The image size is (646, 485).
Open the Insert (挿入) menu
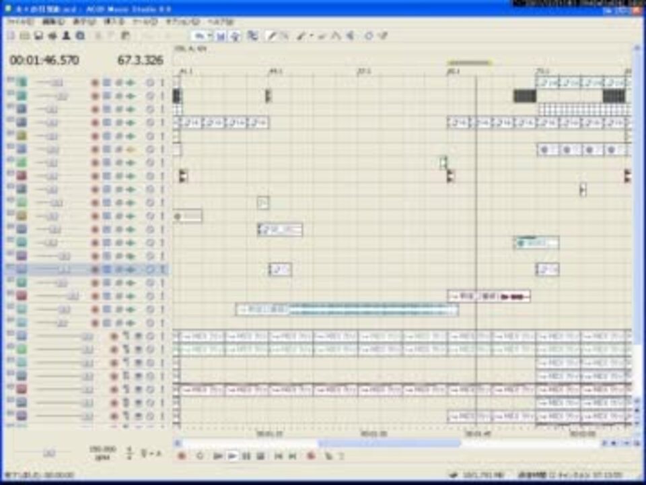pyautogui.click(x=114, y=22)
